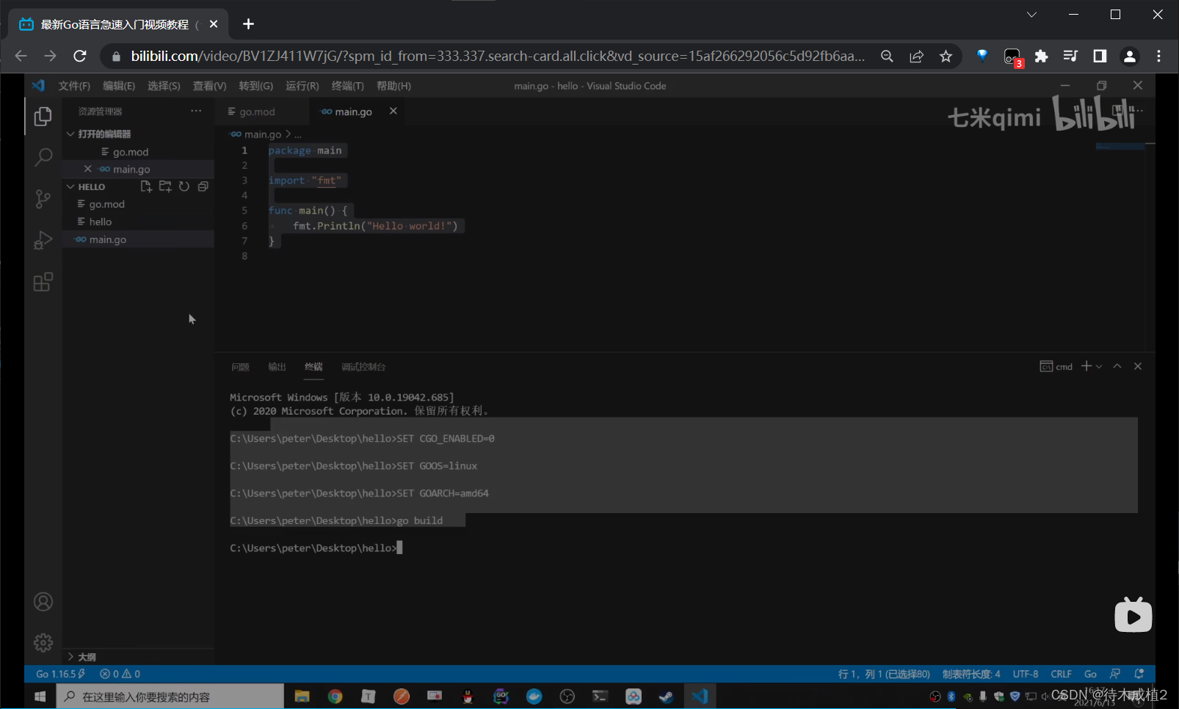Open Source Control view in activity bar
Viewport: 1179px width, 709px height.
click(43, 199)
